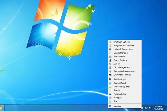Click the Disk Management icon
The width and height of the screenshot is (167, 111).
pos(110,67)
